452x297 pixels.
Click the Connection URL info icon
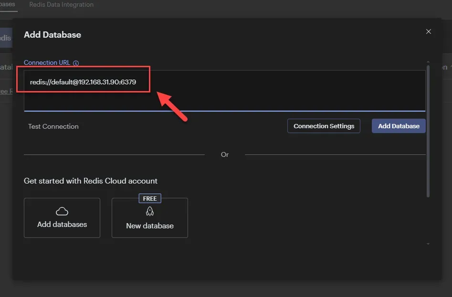pos(76,63)
